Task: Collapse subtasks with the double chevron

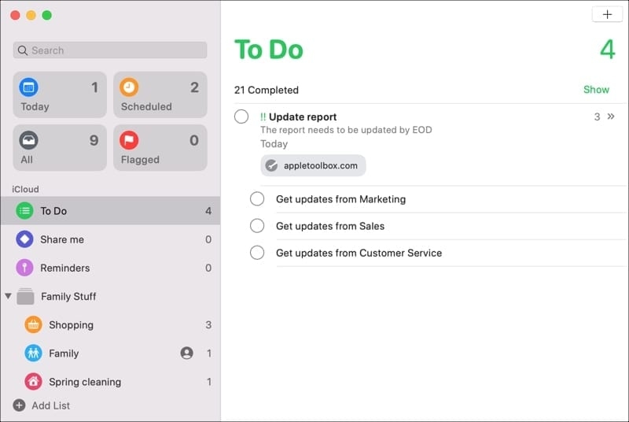Action: click(x=611, y=117)
